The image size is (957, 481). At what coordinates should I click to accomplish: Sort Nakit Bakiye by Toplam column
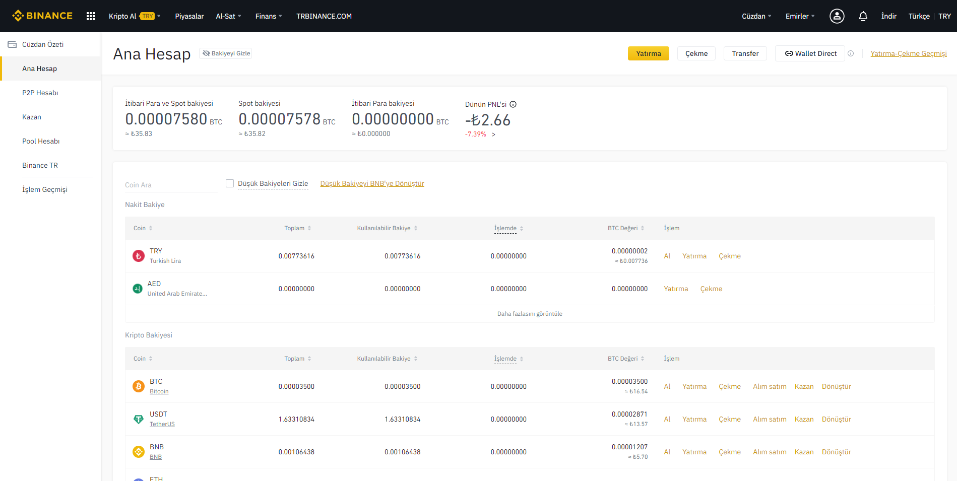click(298, 228)
